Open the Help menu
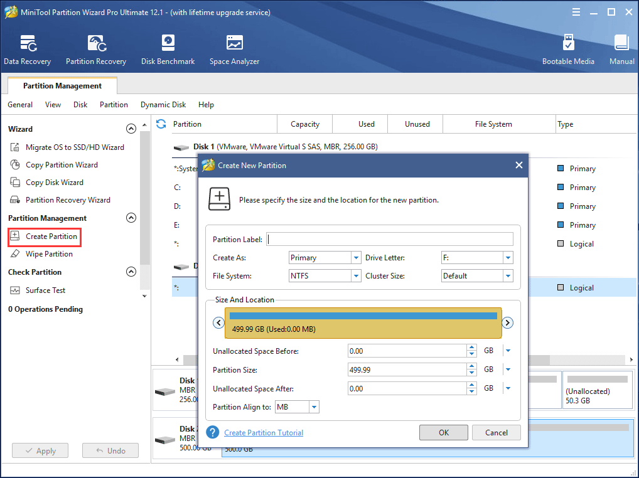The image size is (639, 478). pos(206,105)
